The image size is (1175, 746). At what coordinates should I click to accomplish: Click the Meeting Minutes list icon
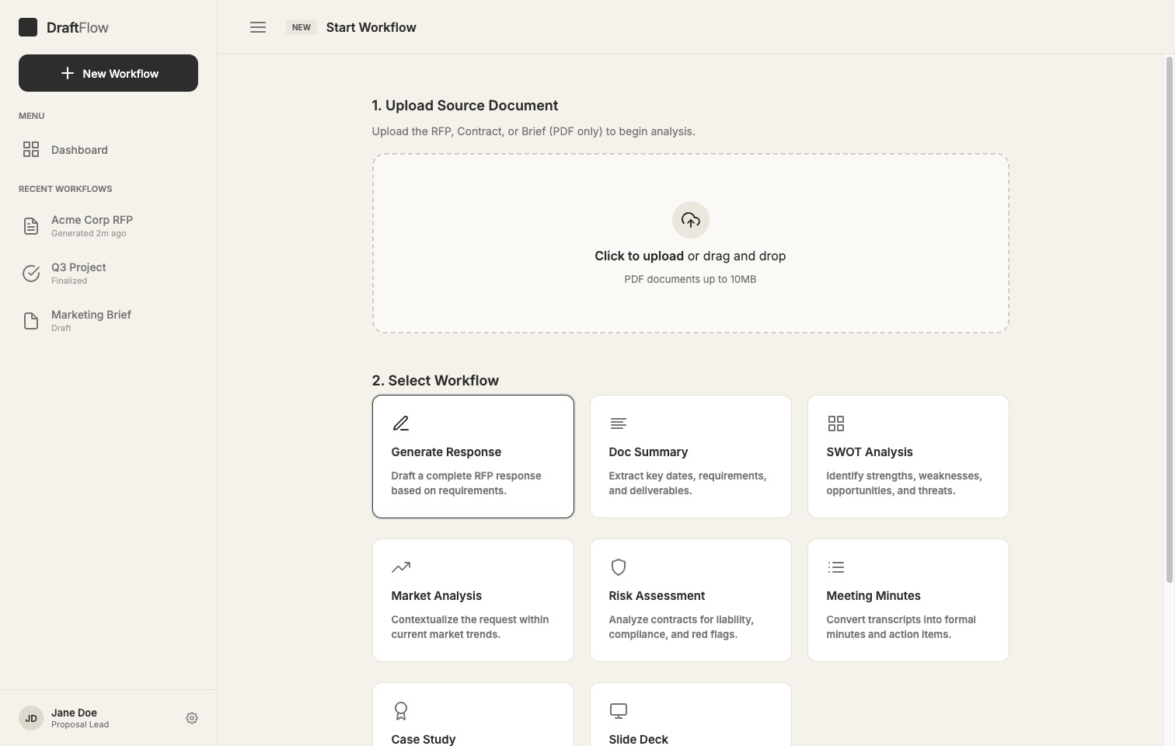tap(836, 567)
